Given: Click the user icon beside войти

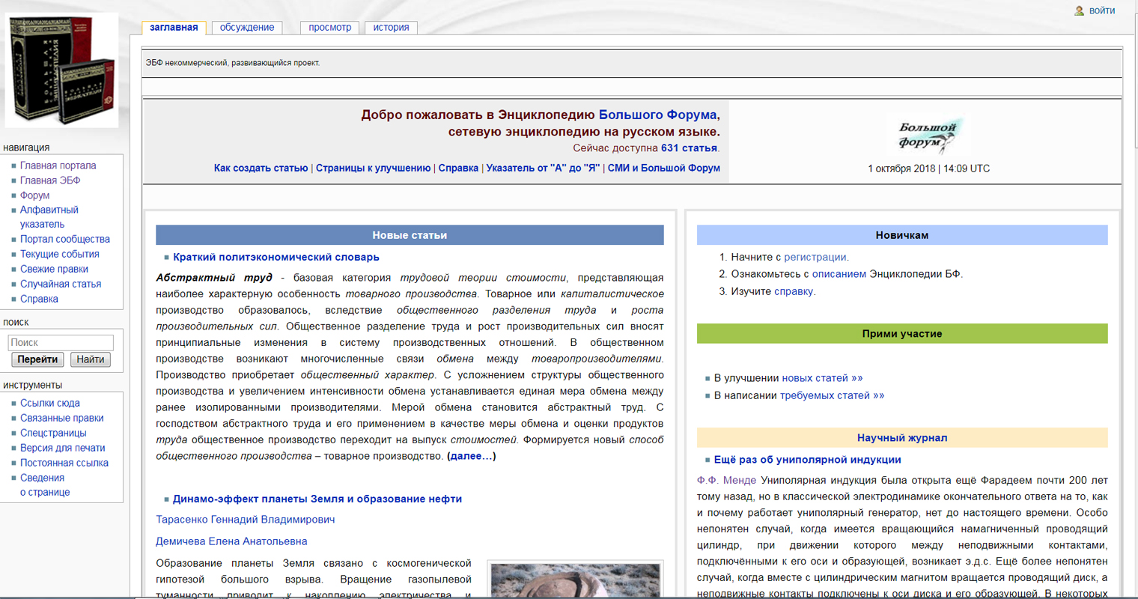Looking at the screenshot, I should [x=1079, y=10].
